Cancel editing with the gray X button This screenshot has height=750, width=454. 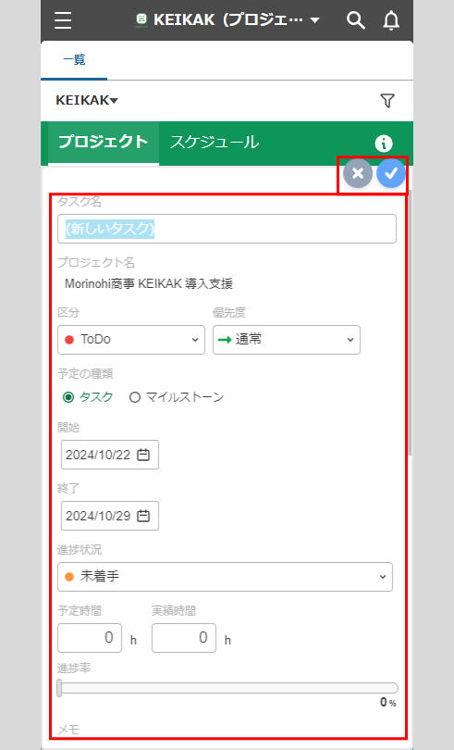pos(358,173)
